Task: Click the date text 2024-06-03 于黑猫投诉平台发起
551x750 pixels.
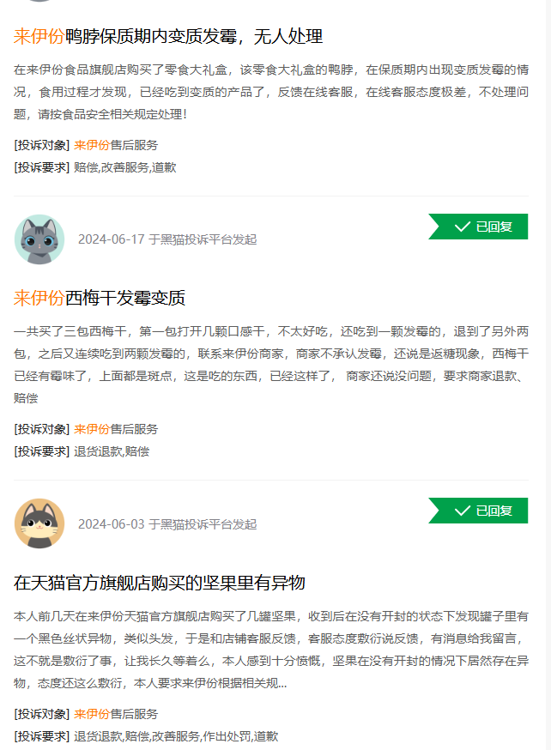Action: pyautogui.click(x=167, y=524)
